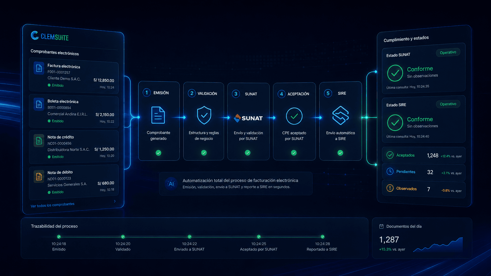Click the ND01-0000123 debit note number

tap(59, 179)
